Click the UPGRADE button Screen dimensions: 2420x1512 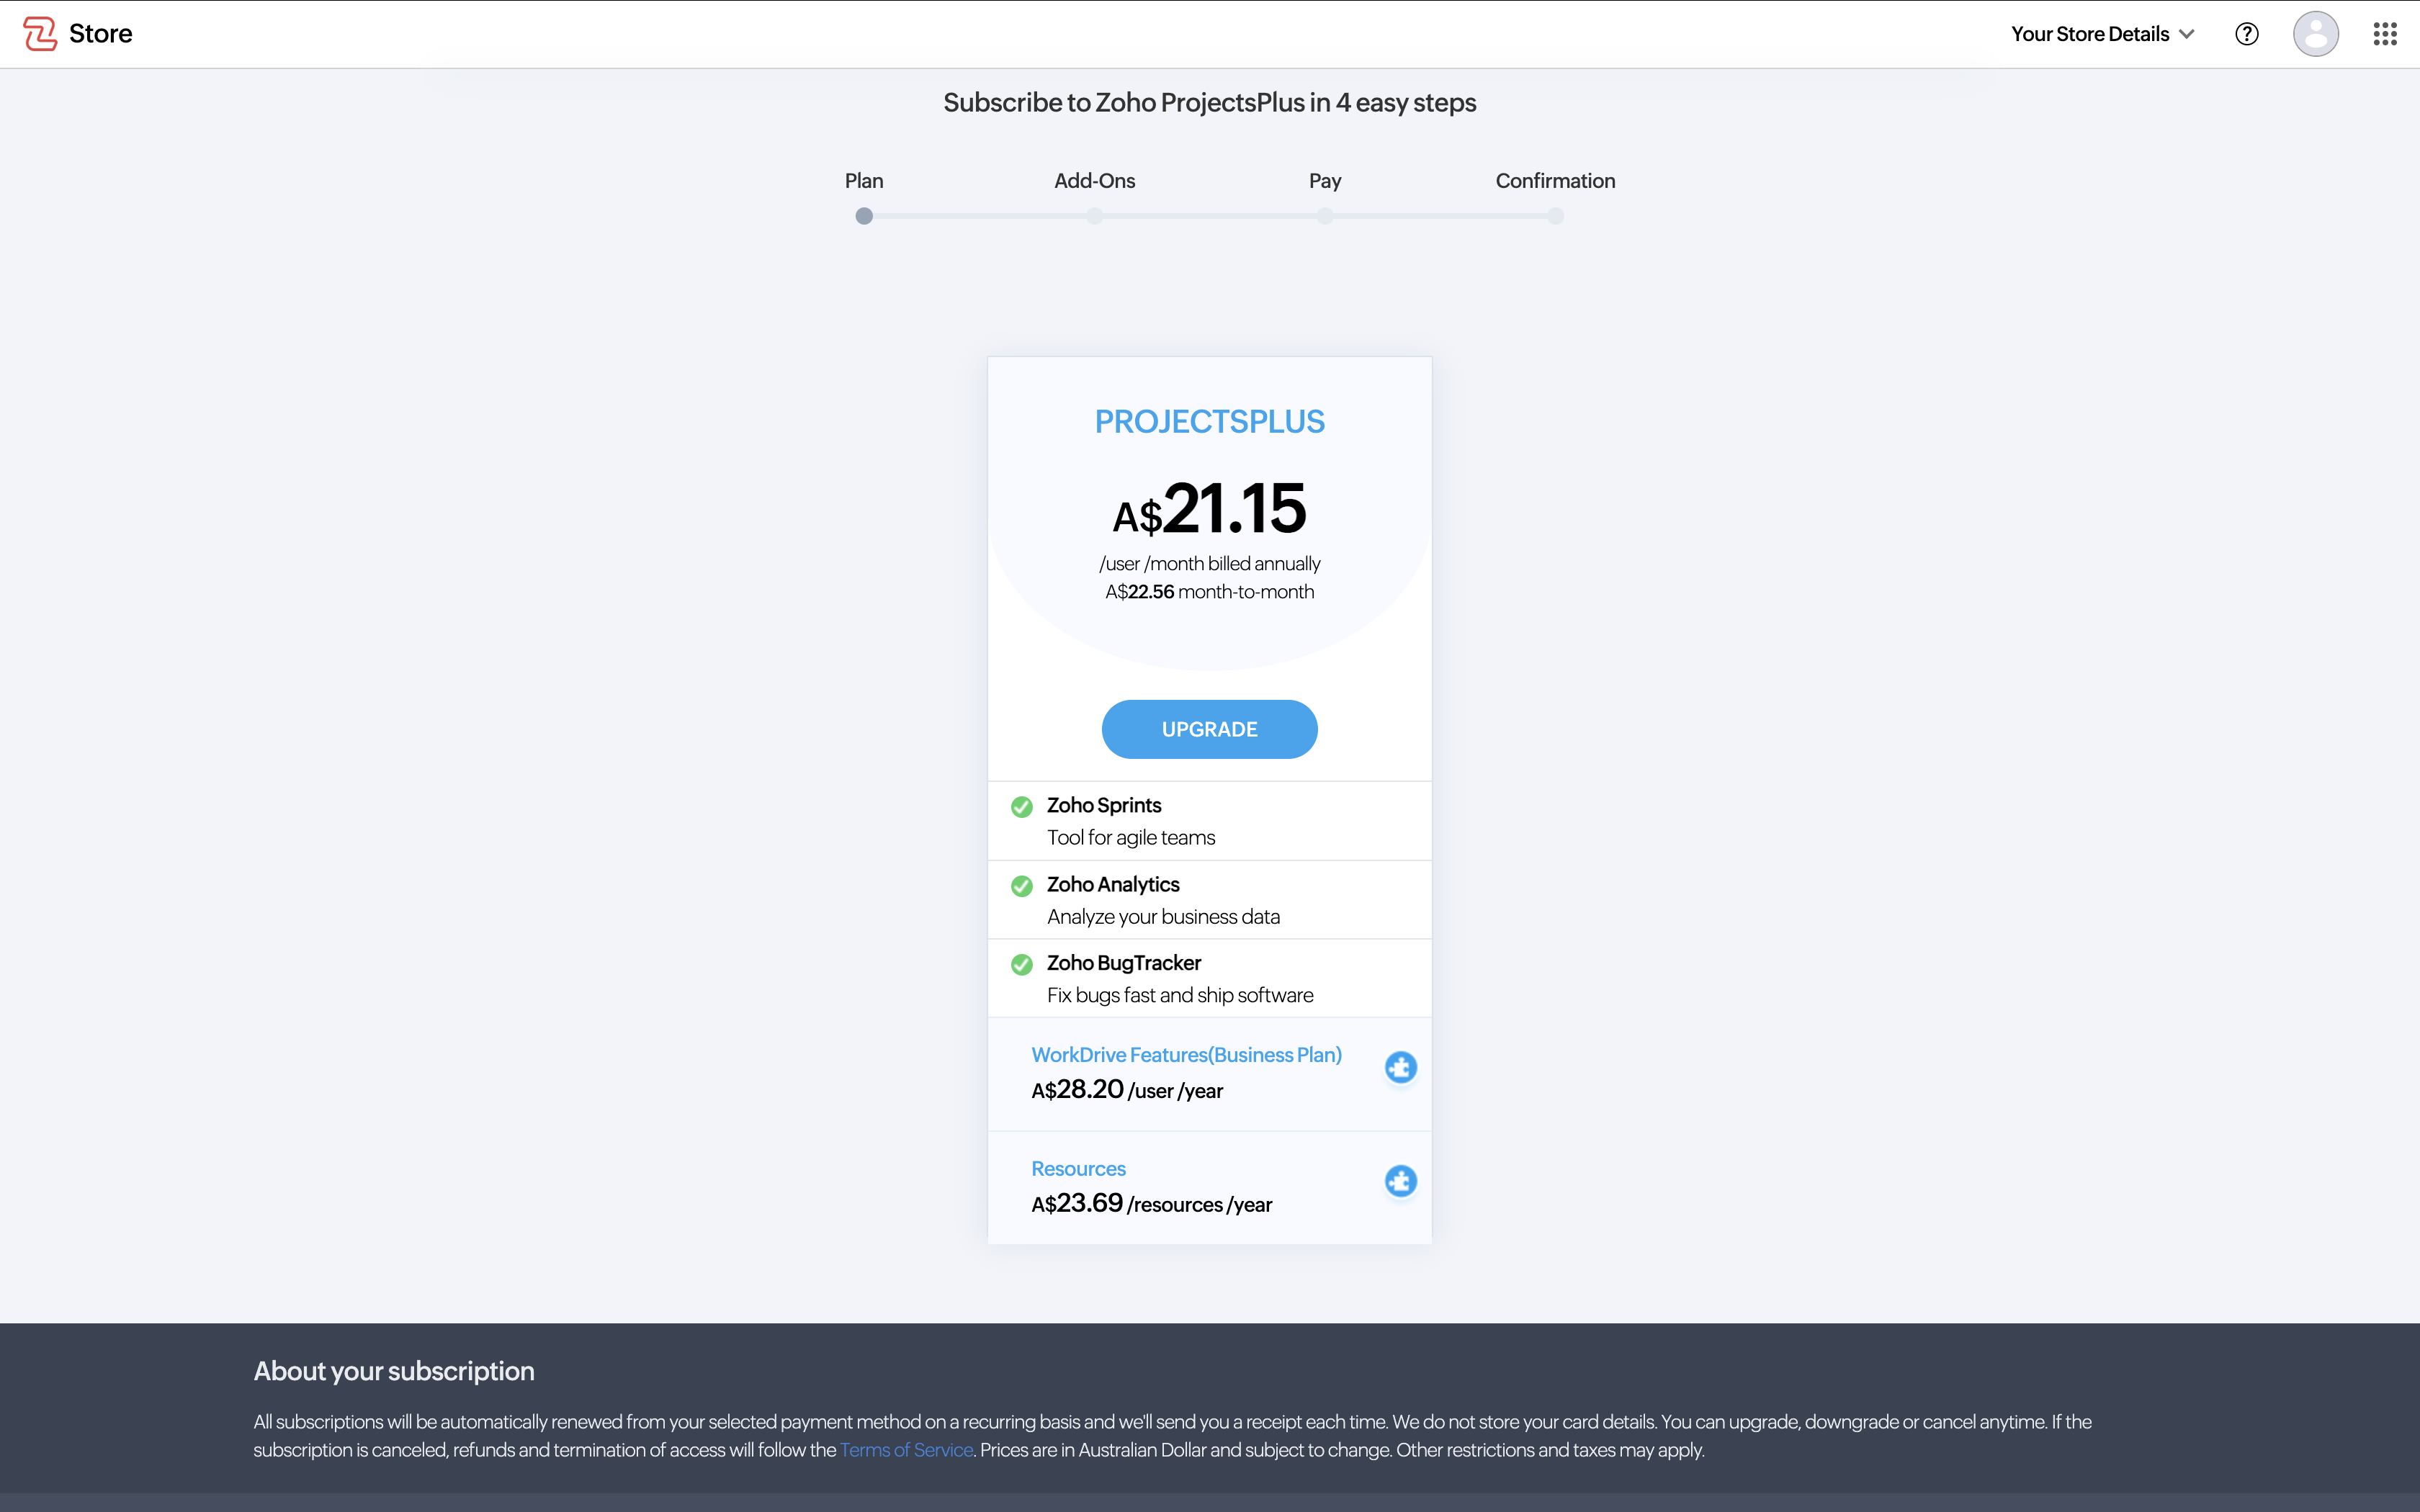pos(1209,729)
